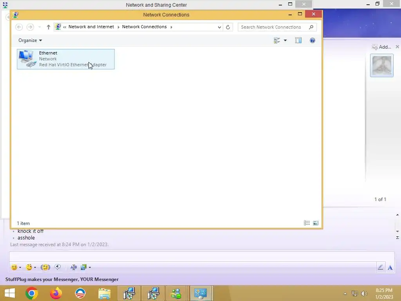
Task: Click Network and Sharing Center title bar
Action: [x=156, y=5]
